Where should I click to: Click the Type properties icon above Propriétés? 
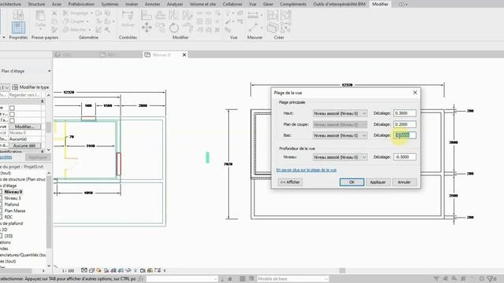tap(18, 15)
